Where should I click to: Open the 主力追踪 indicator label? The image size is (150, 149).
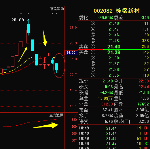(x=56, y=115)
